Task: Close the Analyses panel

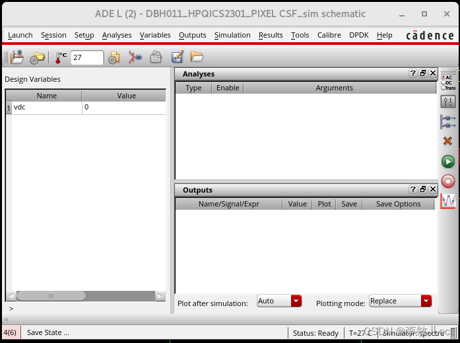Action: pos(433,73)
